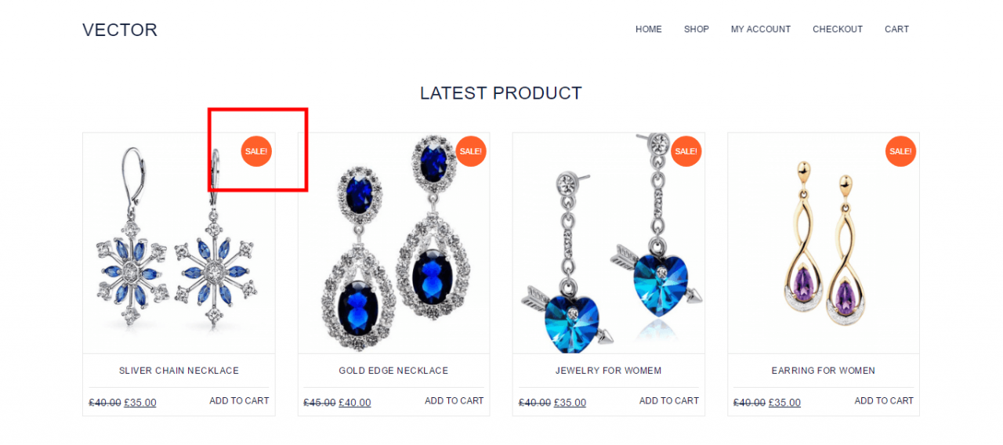
Task: Open the snowflake earrings product image
Action: (179, 243)
